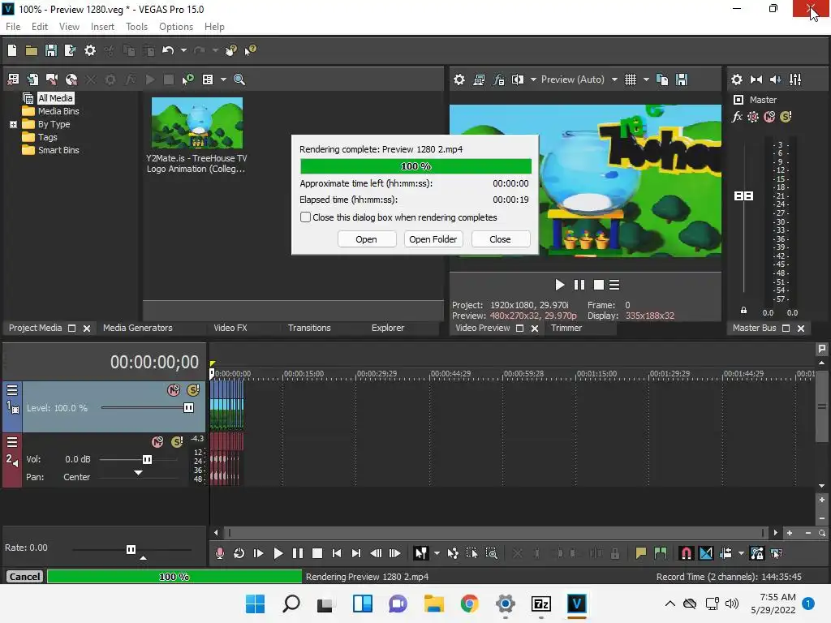Switch to Media Generators tab
Viewport: 831px width, 623px height.
point(138,328)
